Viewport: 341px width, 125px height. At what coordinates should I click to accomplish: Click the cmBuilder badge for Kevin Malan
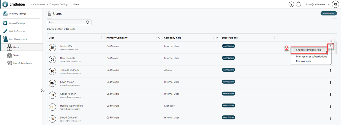[228, 82]
